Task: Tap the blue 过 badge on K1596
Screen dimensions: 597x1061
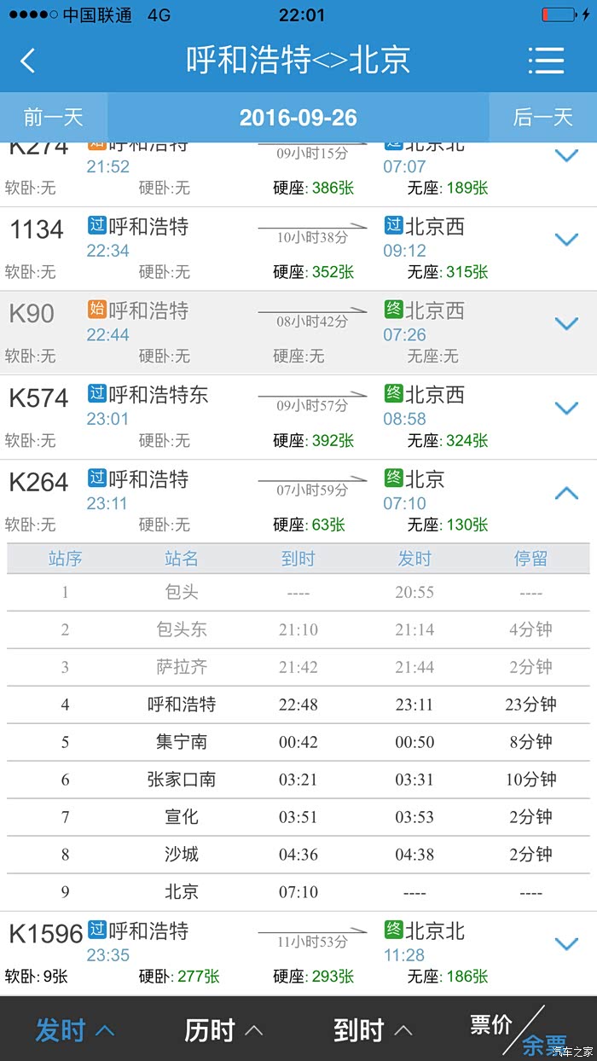Action: 96,931
